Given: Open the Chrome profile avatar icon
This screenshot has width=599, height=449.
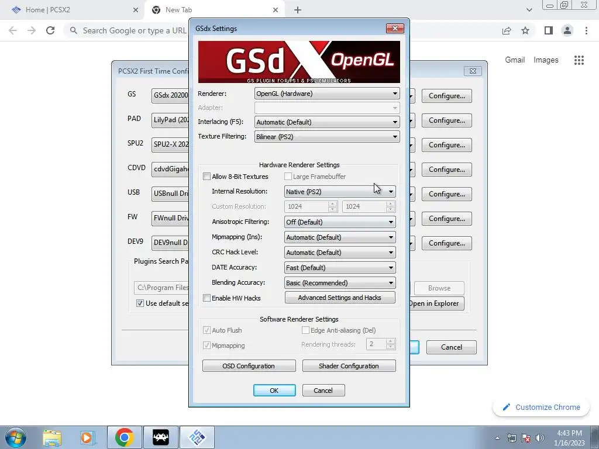Looking at the screenshot, I should [x=567, y=30].
